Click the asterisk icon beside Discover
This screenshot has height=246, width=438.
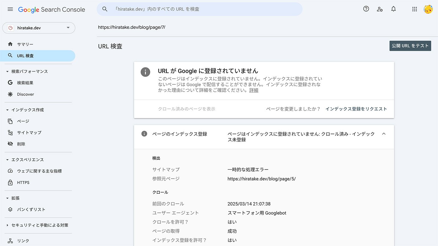pyautogui.click(x=10, y=94)
